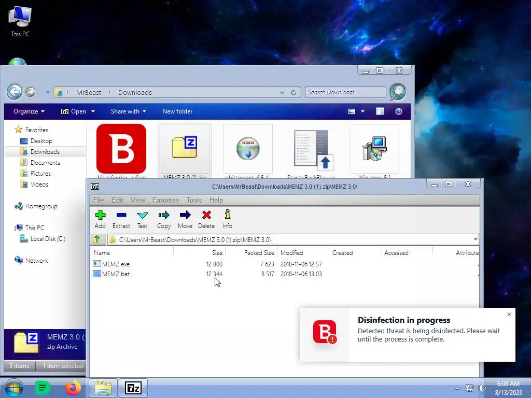Select the qBittorrent installer thumbnail
The width and height of the screenshot is (531, 398).
[x=248, y=149]
